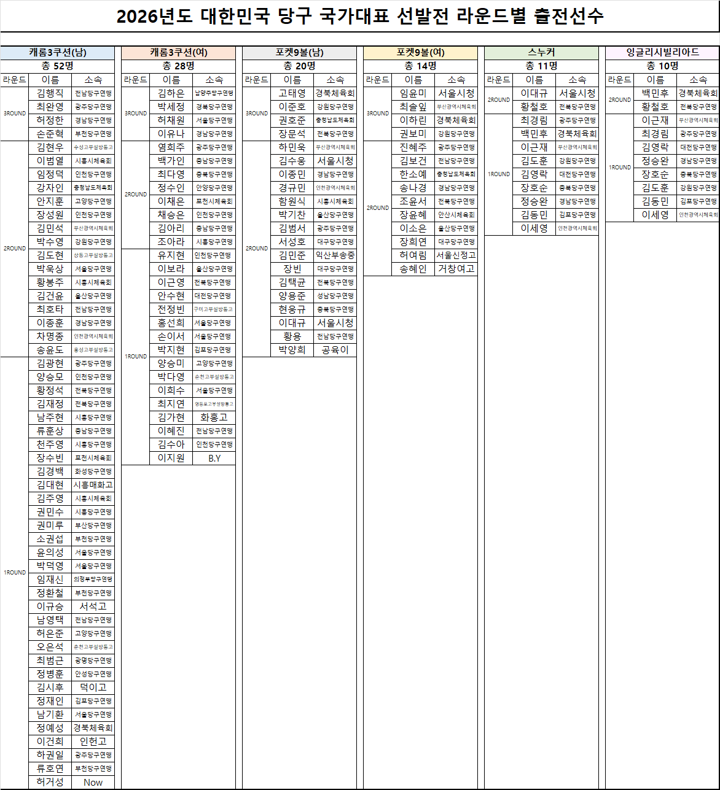Select player name cell 허정한
This screenshot has width=720, height=790.
click(x=50, y=120)
